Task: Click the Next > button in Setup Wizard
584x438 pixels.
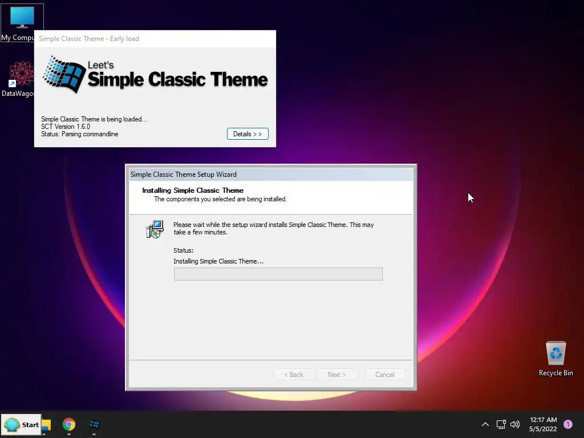Action: coord(336,374)
